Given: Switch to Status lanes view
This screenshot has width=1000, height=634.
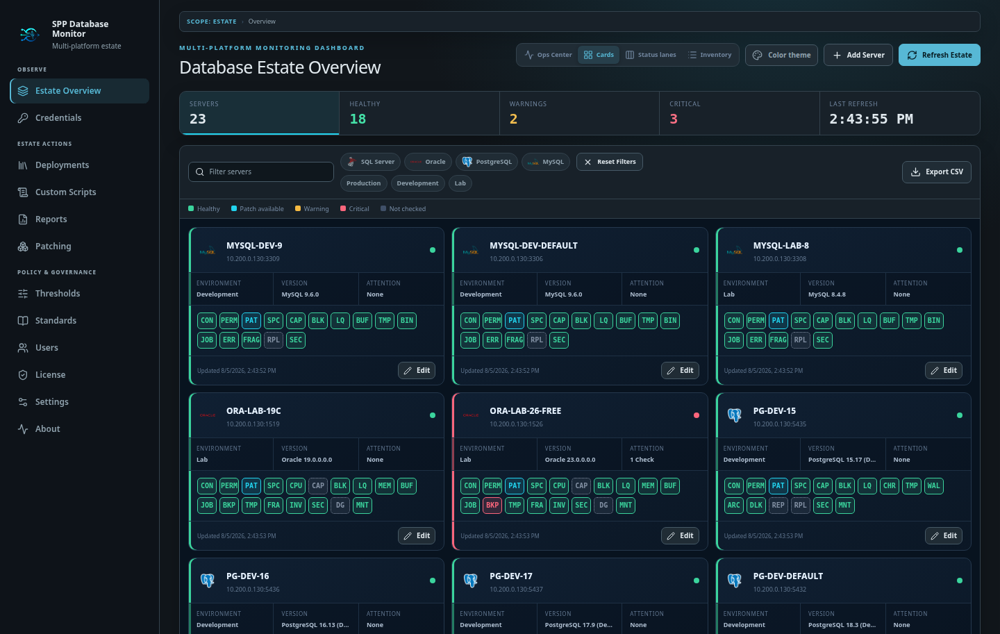Looking at the screenshot, I should [x=651, y=55].
